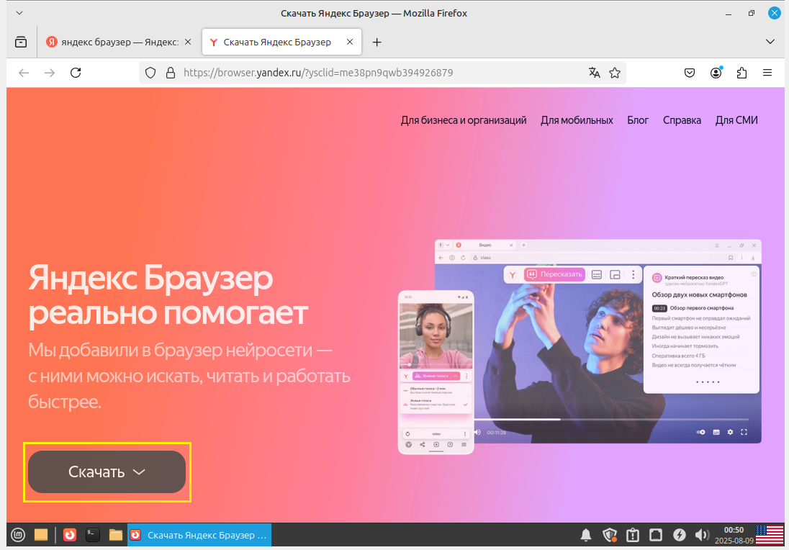Reload the page with refresh icon
This screenshot has width=789, height=550.
tap(74, 73)
